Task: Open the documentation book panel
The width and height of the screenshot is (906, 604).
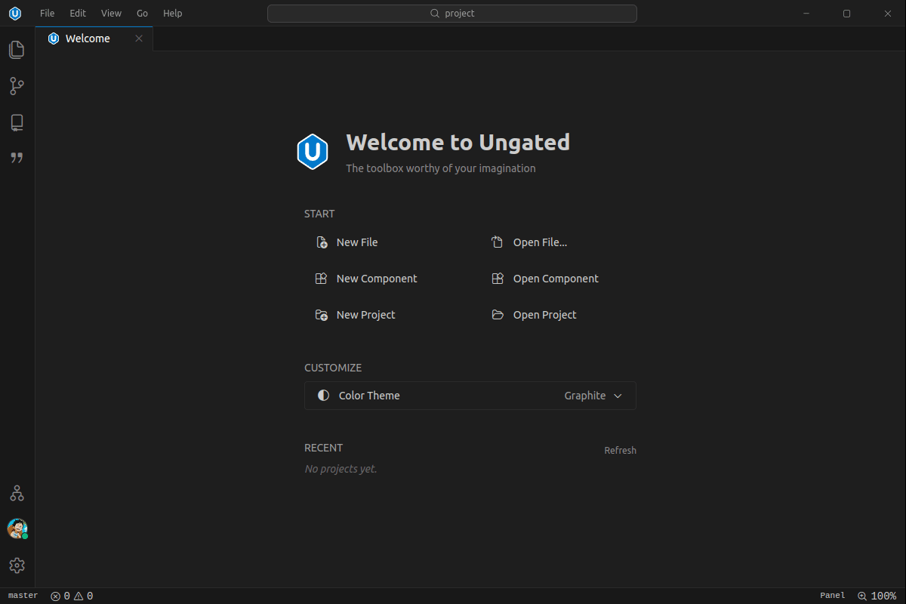Action: coord(17,122)
